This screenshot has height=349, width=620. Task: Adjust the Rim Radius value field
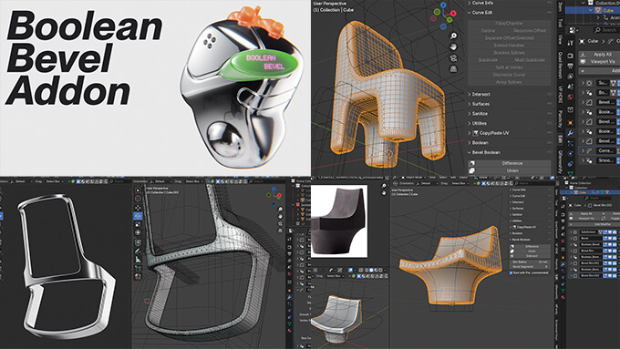point(531,262)
